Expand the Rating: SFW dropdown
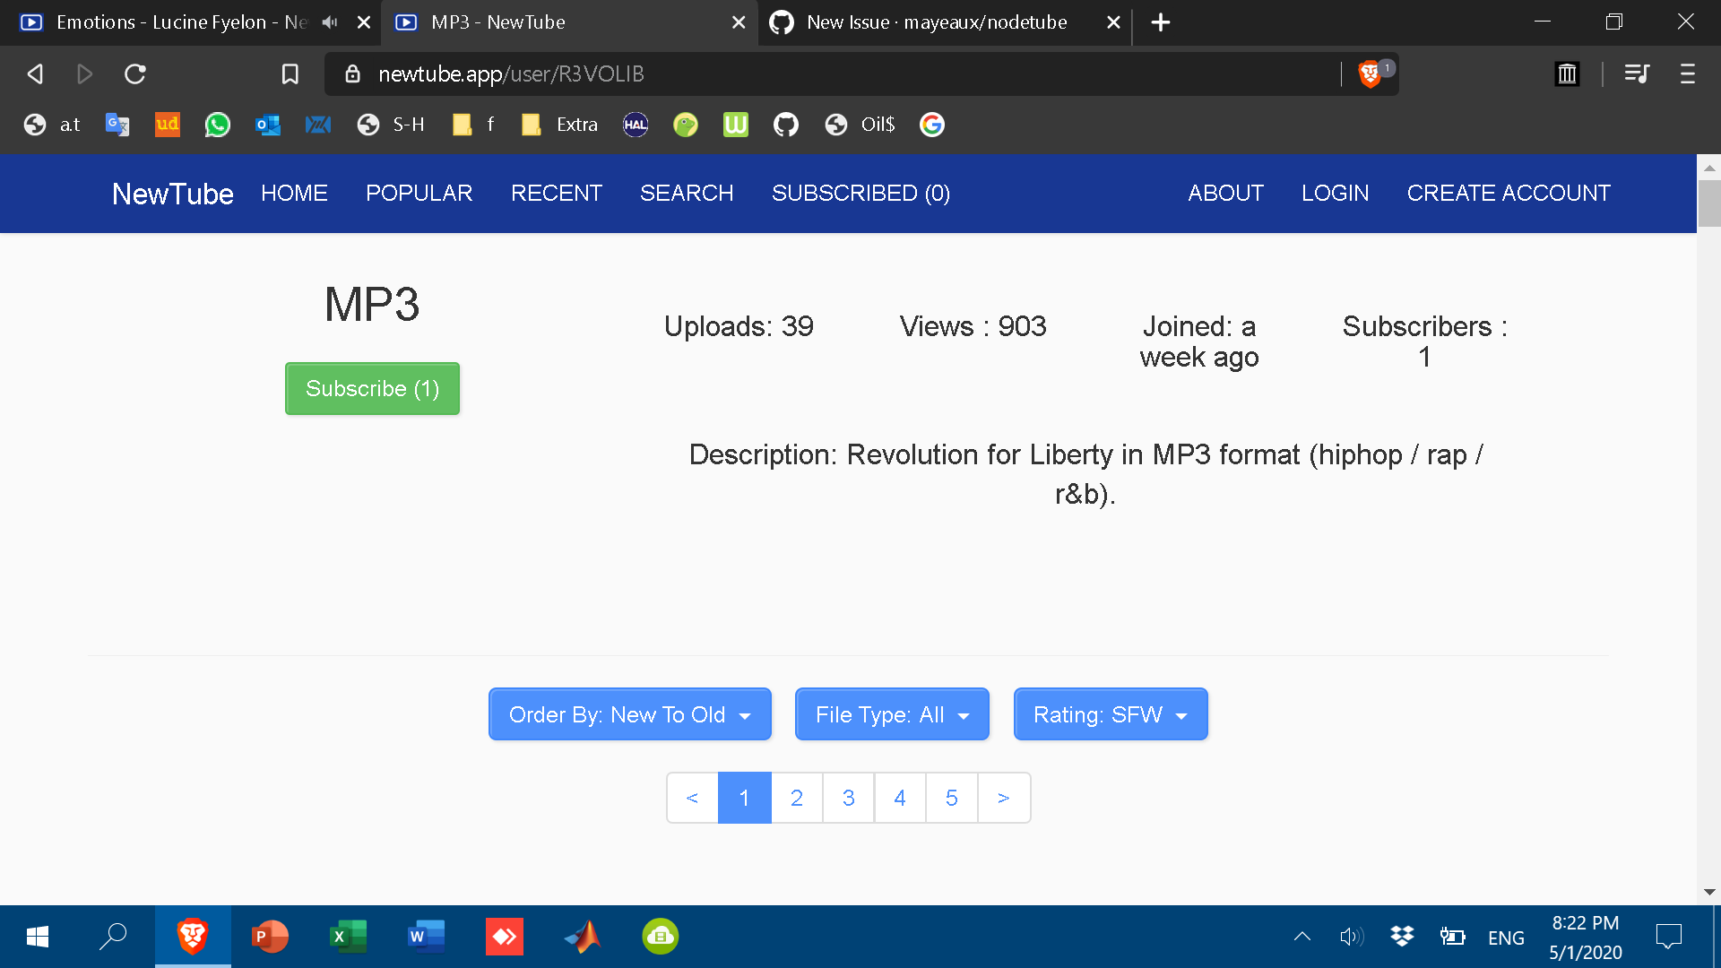Viewport: 1721px width, 968px height. (1110, 714)
